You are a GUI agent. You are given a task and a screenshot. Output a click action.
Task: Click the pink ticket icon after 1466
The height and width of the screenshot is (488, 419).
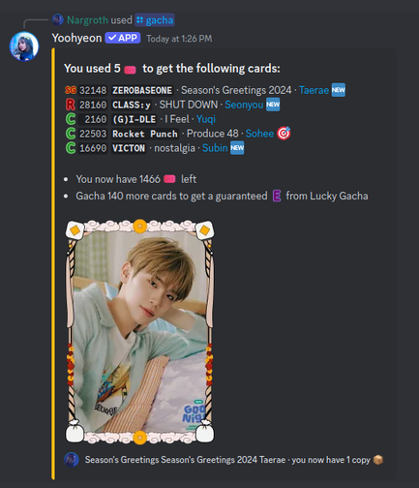(x=169, y=179)
